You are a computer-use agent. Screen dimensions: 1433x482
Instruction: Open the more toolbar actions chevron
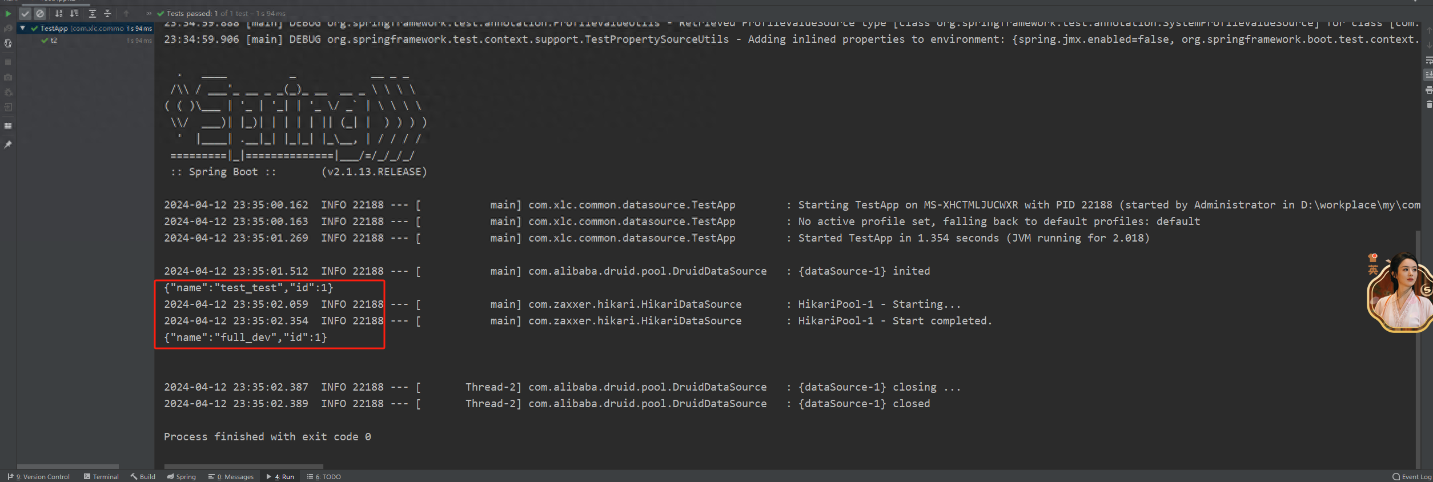tap(149, 14)
